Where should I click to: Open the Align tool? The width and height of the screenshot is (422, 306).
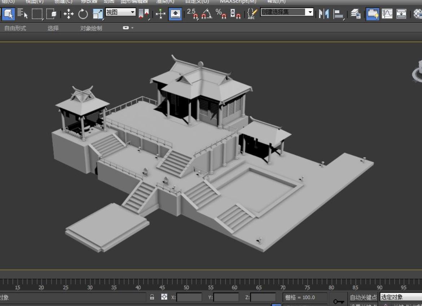pyautogui.click(x=339, y=14)
